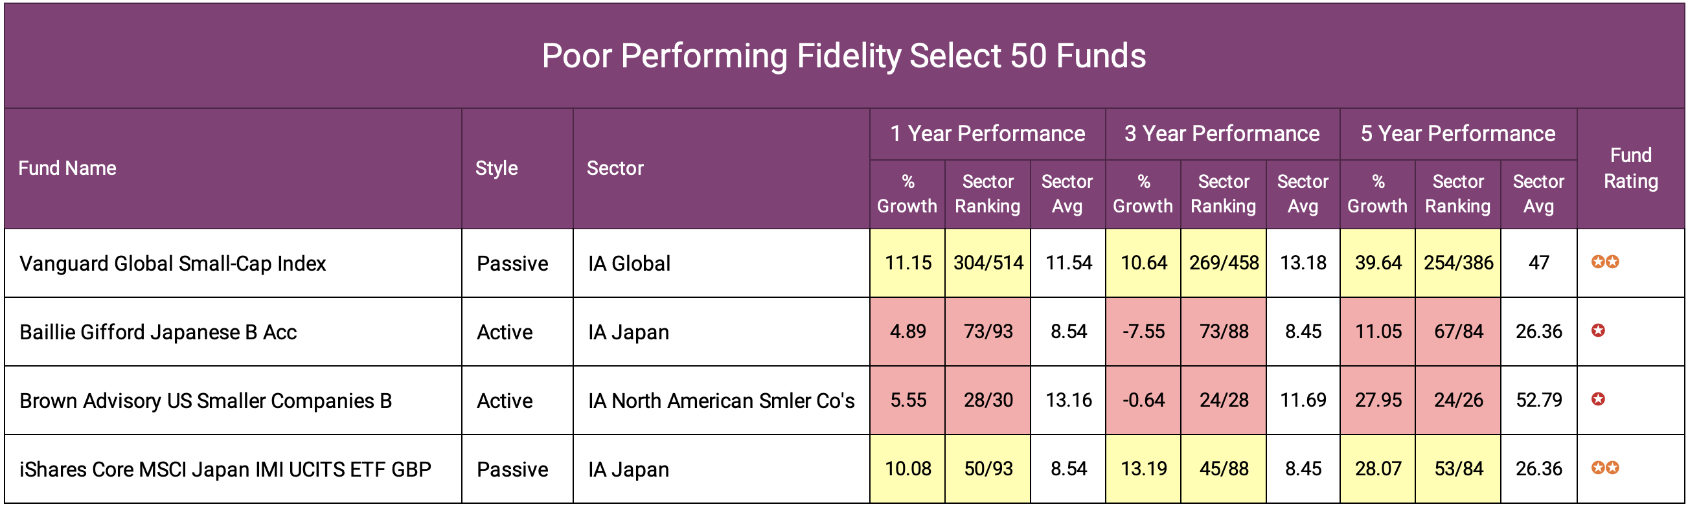Image resolution: width=1688 pixels, height=509 pixels.
Task: Select IA North American Smler Co's sector cell
Action: 721,401
